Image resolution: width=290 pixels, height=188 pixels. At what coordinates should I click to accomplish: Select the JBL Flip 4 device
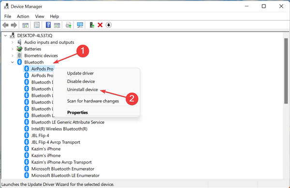[40, 135]
